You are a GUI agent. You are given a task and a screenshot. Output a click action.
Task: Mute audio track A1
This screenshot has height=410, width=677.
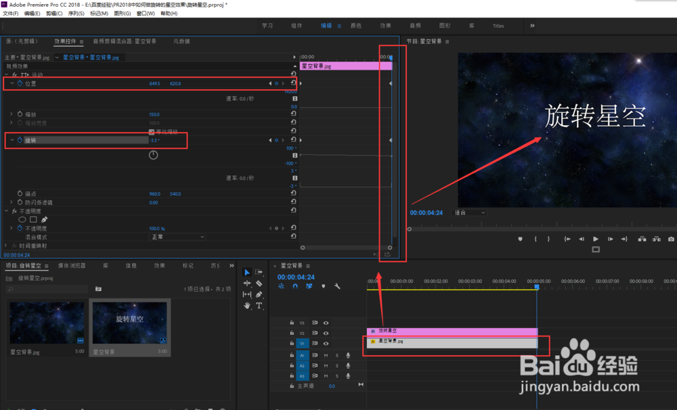click(326, 355)
